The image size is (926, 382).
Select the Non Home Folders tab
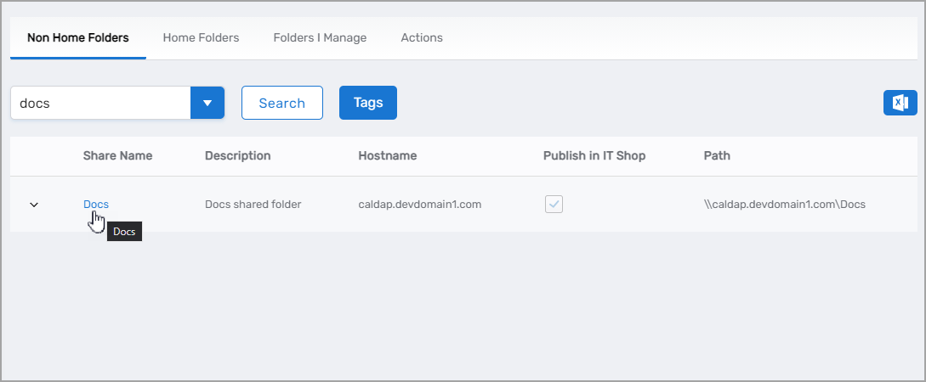78,38
